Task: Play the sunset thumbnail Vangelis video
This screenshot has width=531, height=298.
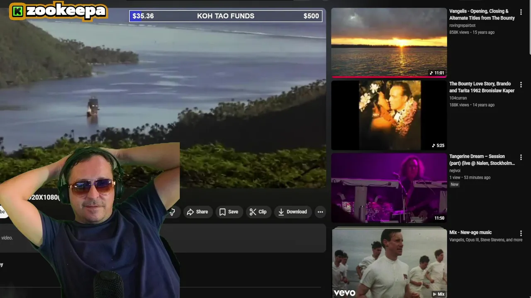Action: (x=389, y=42)
